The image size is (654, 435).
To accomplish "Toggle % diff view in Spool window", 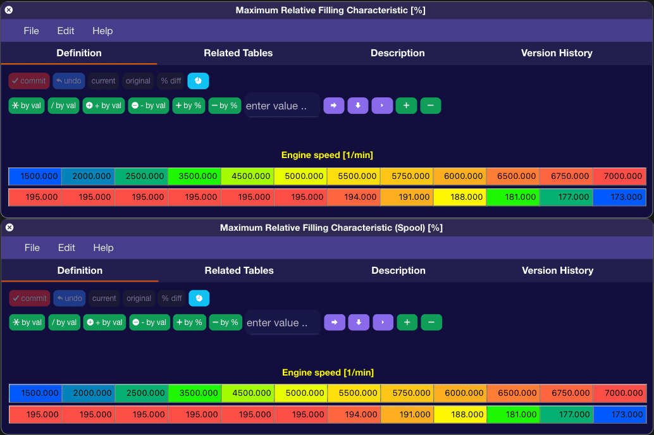I will click(x=172, y=298).
